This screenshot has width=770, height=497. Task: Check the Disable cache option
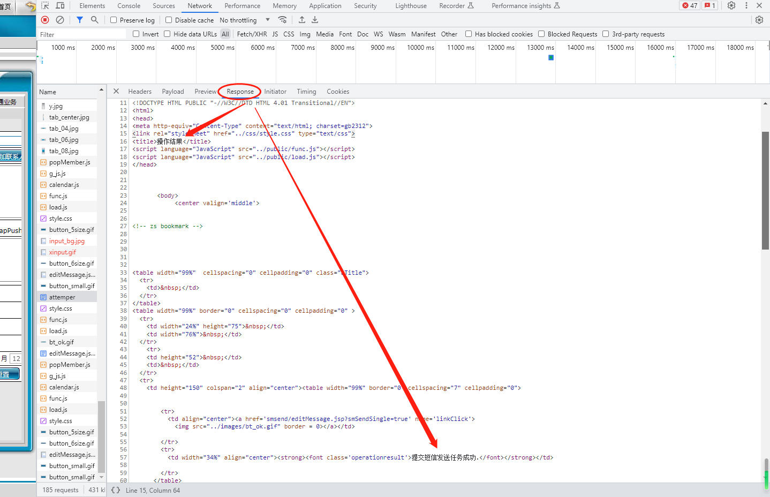[169, 20]
